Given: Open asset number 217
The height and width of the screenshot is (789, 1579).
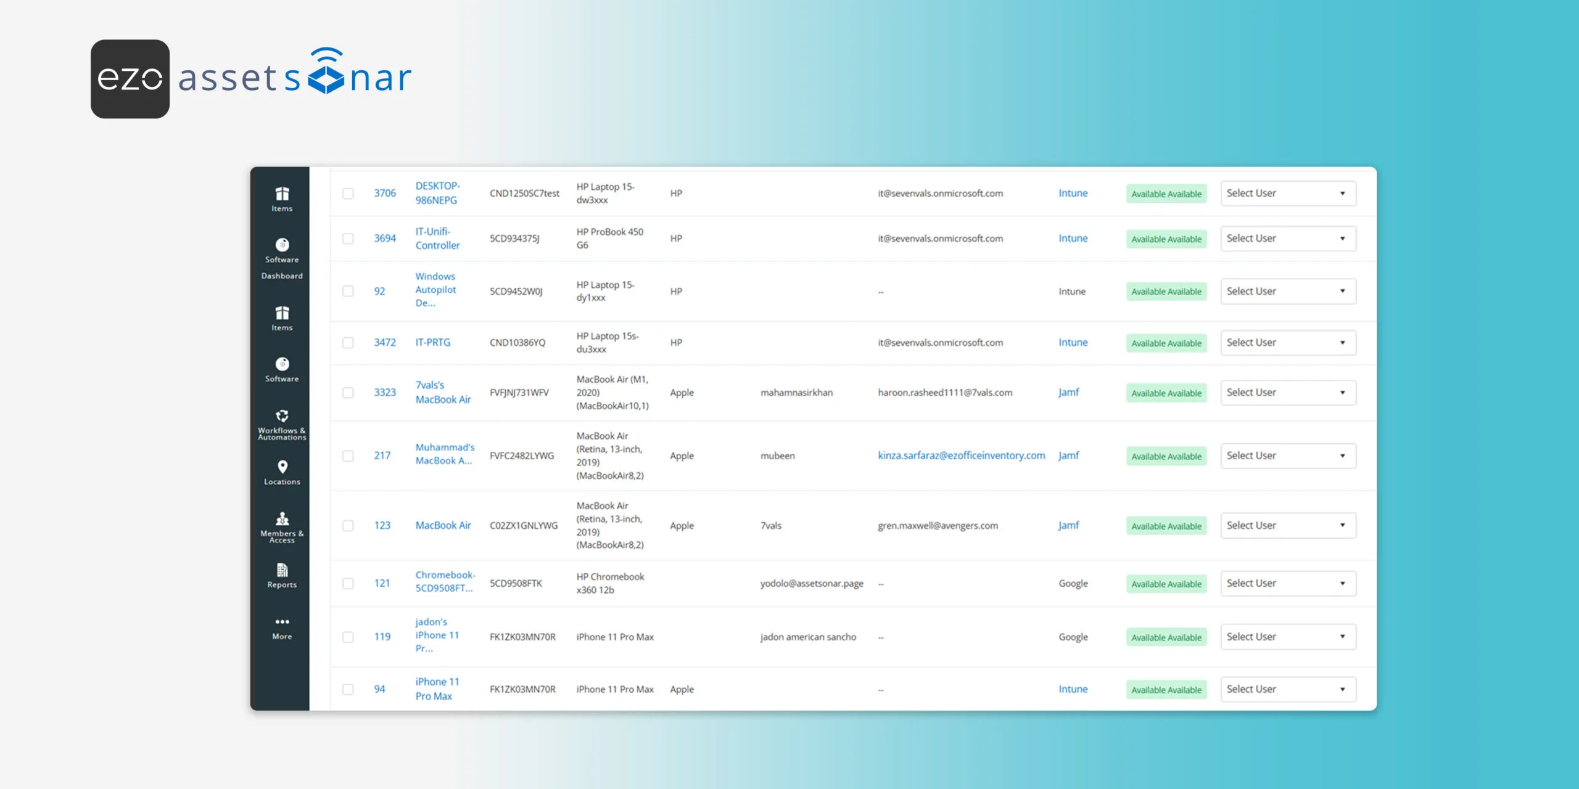Looking at the screenshot, I should point(382,456).
